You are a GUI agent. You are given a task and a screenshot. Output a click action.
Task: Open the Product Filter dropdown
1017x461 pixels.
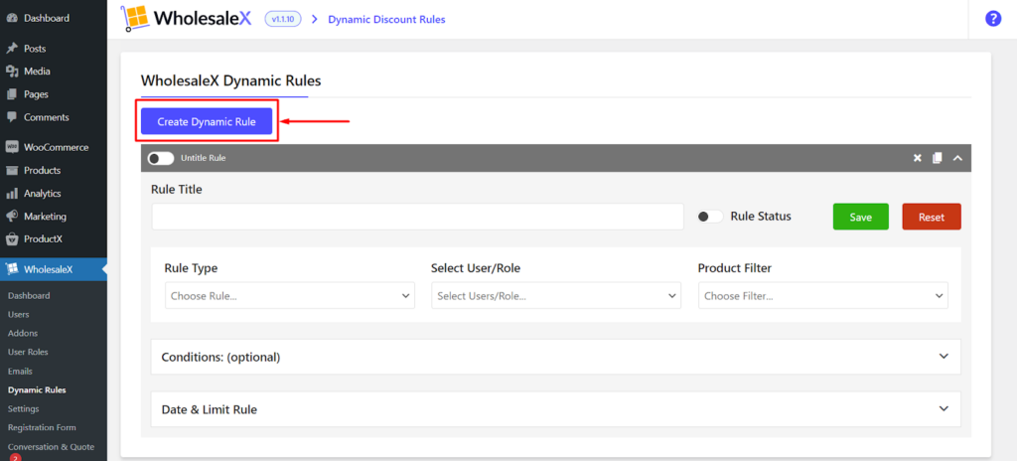coord(823,295)
